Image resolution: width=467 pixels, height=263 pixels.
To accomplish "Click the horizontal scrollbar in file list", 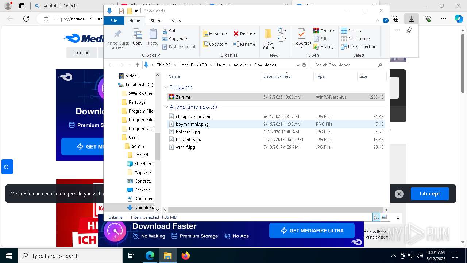I will click(x=275, y=210).
